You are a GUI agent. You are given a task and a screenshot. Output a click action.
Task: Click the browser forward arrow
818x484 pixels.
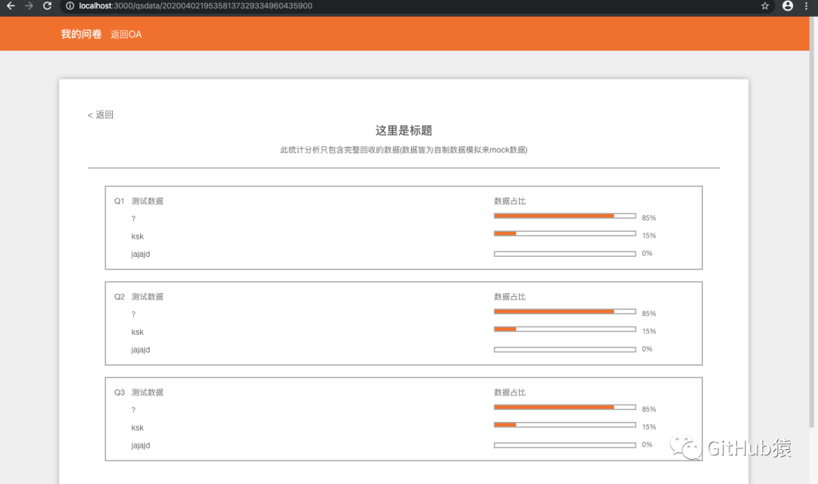tap(29, 6)
